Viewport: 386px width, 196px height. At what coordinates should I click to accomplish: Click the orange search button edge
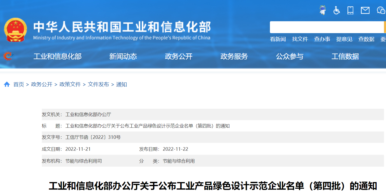tap(385, 27)
